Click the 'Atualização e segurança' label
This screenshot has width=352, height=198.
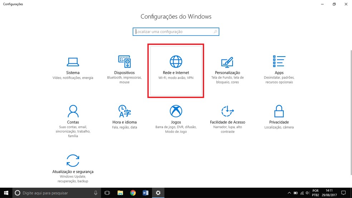coord(73,172)
